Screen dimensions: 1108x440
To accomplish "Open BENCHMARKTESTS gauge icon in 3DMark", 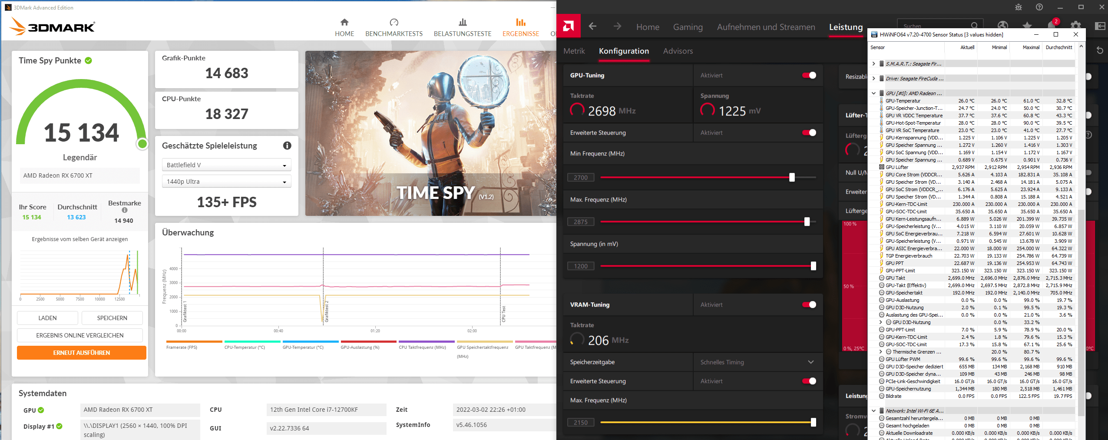I will pos(394,22).
